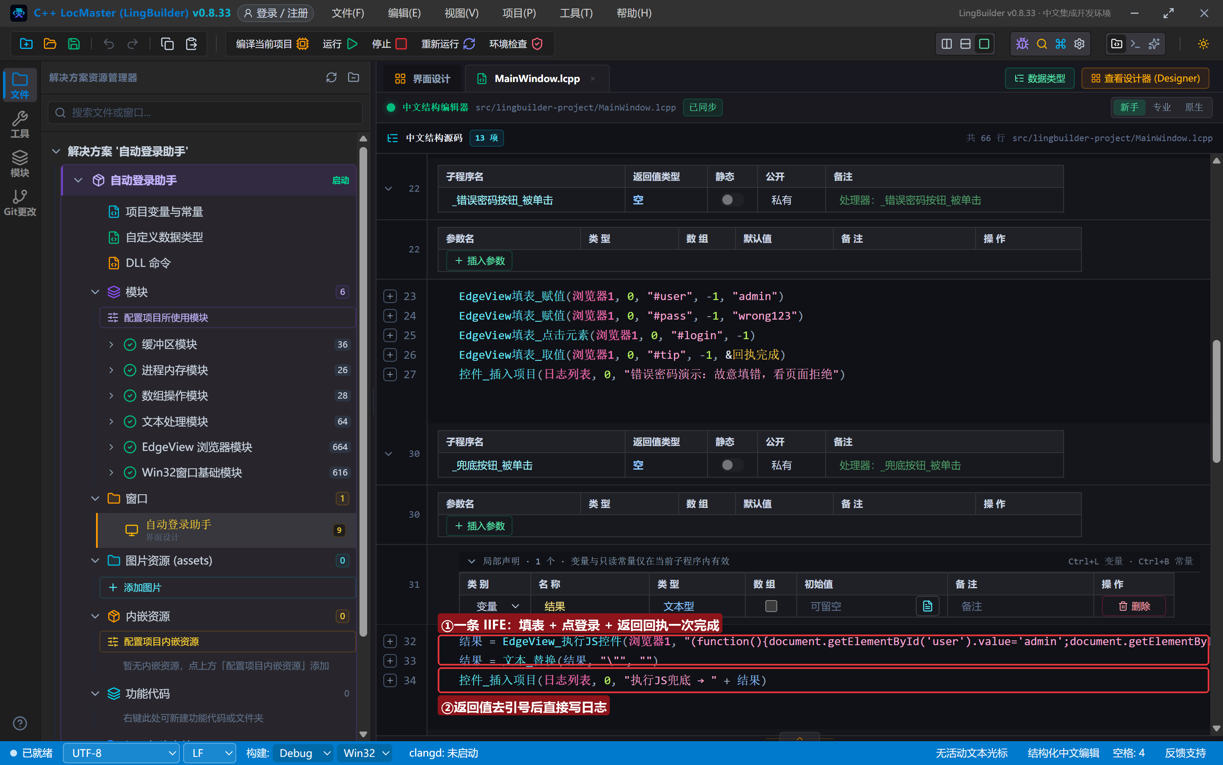Click the 查看设计器 (Designer) button
Screen dimensions: 1223x765
[x=1145, y=79]
